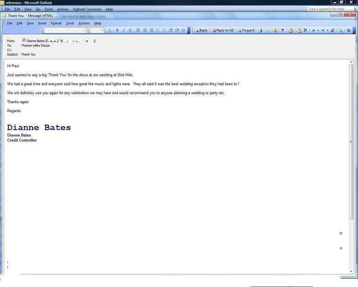Click the message body vertical scrollbar
The width and height of the screenshot is (358, 287).
[x=351, y=140]
